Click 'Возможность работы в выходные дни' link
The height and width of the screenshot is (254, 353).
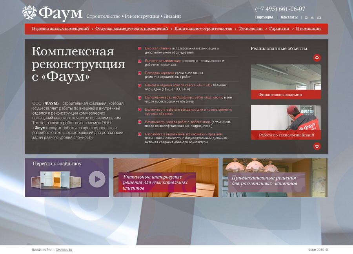(x=189, y=111)
